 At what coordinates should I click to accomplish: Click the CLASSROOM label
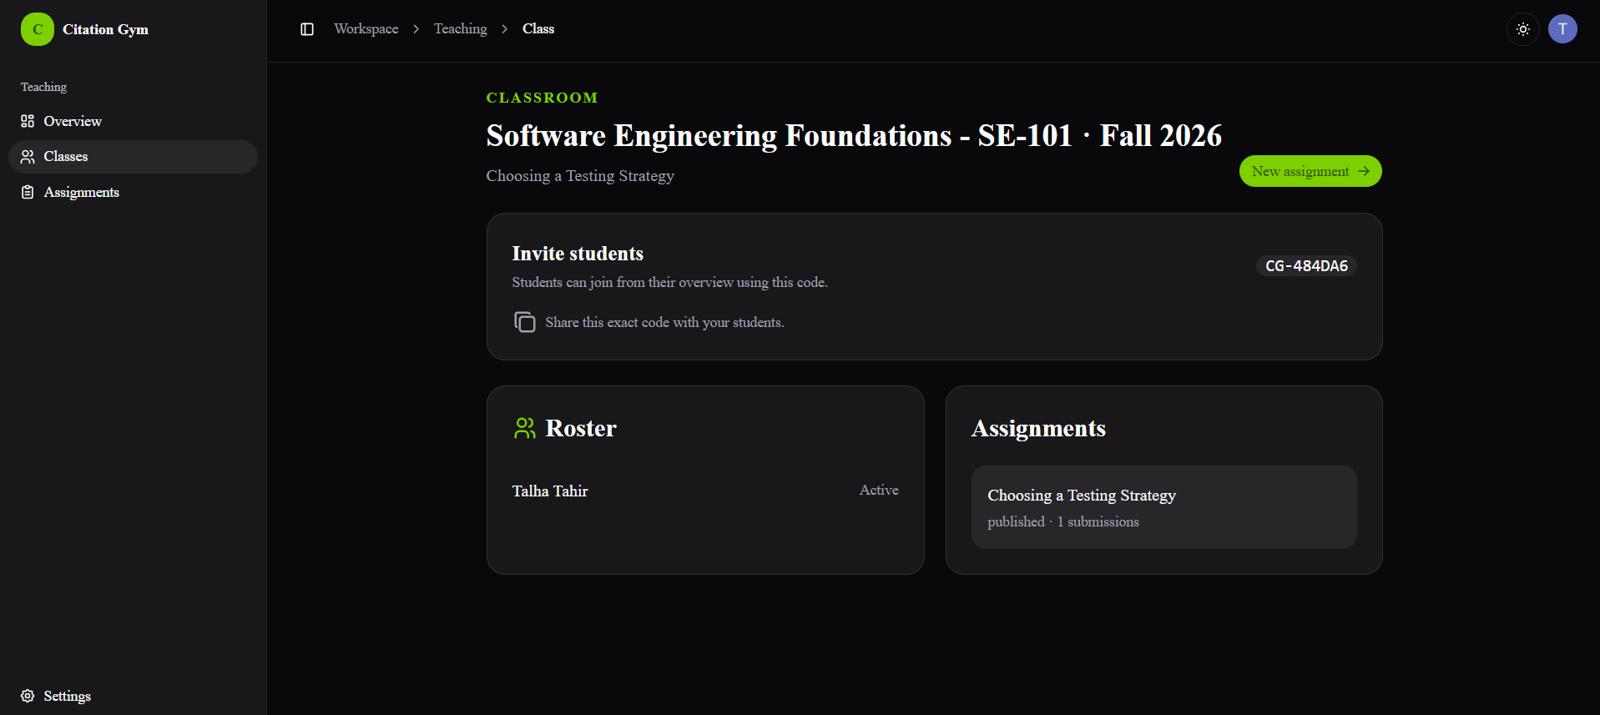542,98
